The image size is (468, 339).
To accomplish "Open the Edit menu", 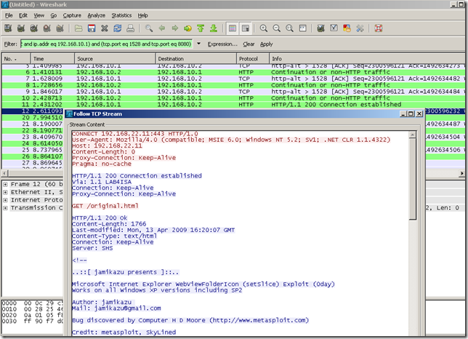I will (23, 15).
